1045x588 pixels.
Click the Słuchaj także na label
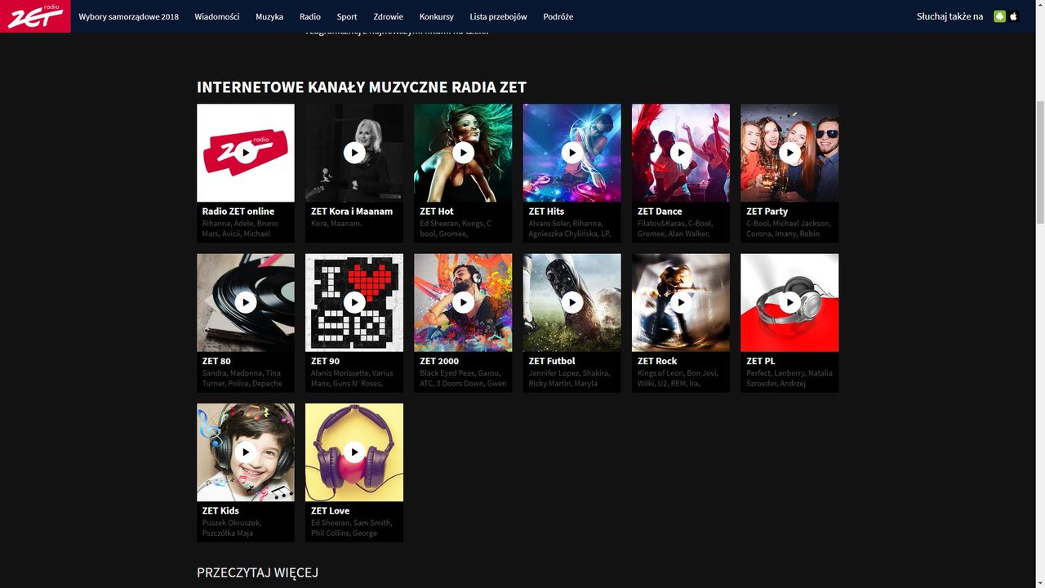click(x=949, y=16)
